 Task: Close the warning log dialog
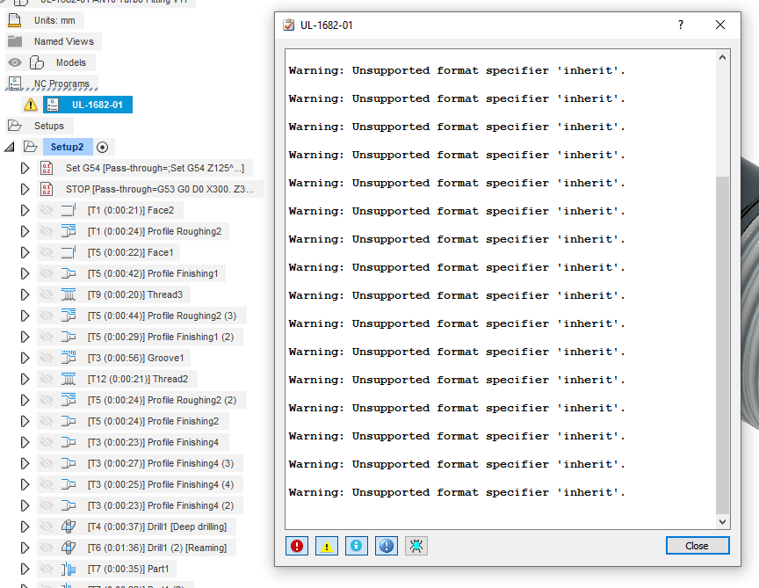point(698,546)
